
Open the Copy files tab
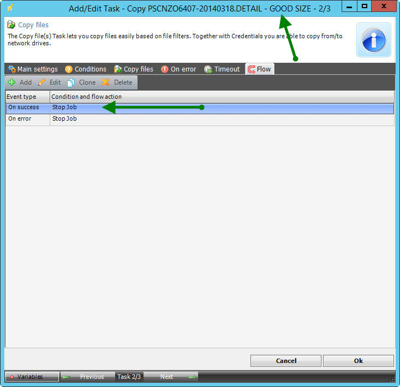coord(134,69)
